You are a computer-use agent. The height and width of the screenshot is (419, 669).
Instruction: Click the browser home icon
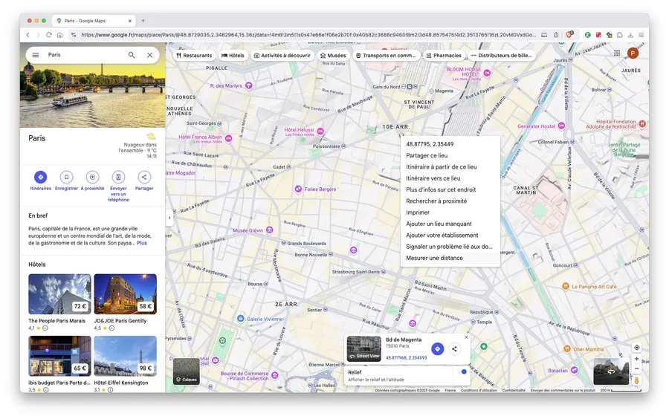click(59, 35)
